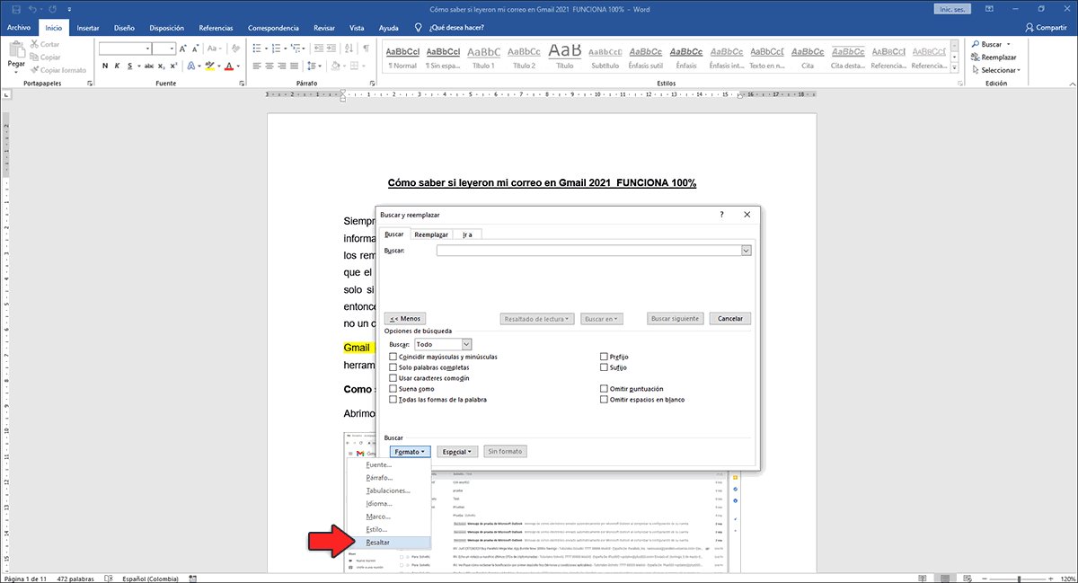The image size is (1078, 583).
Task: Open the Insertar ribbon tab
Action: coord(88,28)
